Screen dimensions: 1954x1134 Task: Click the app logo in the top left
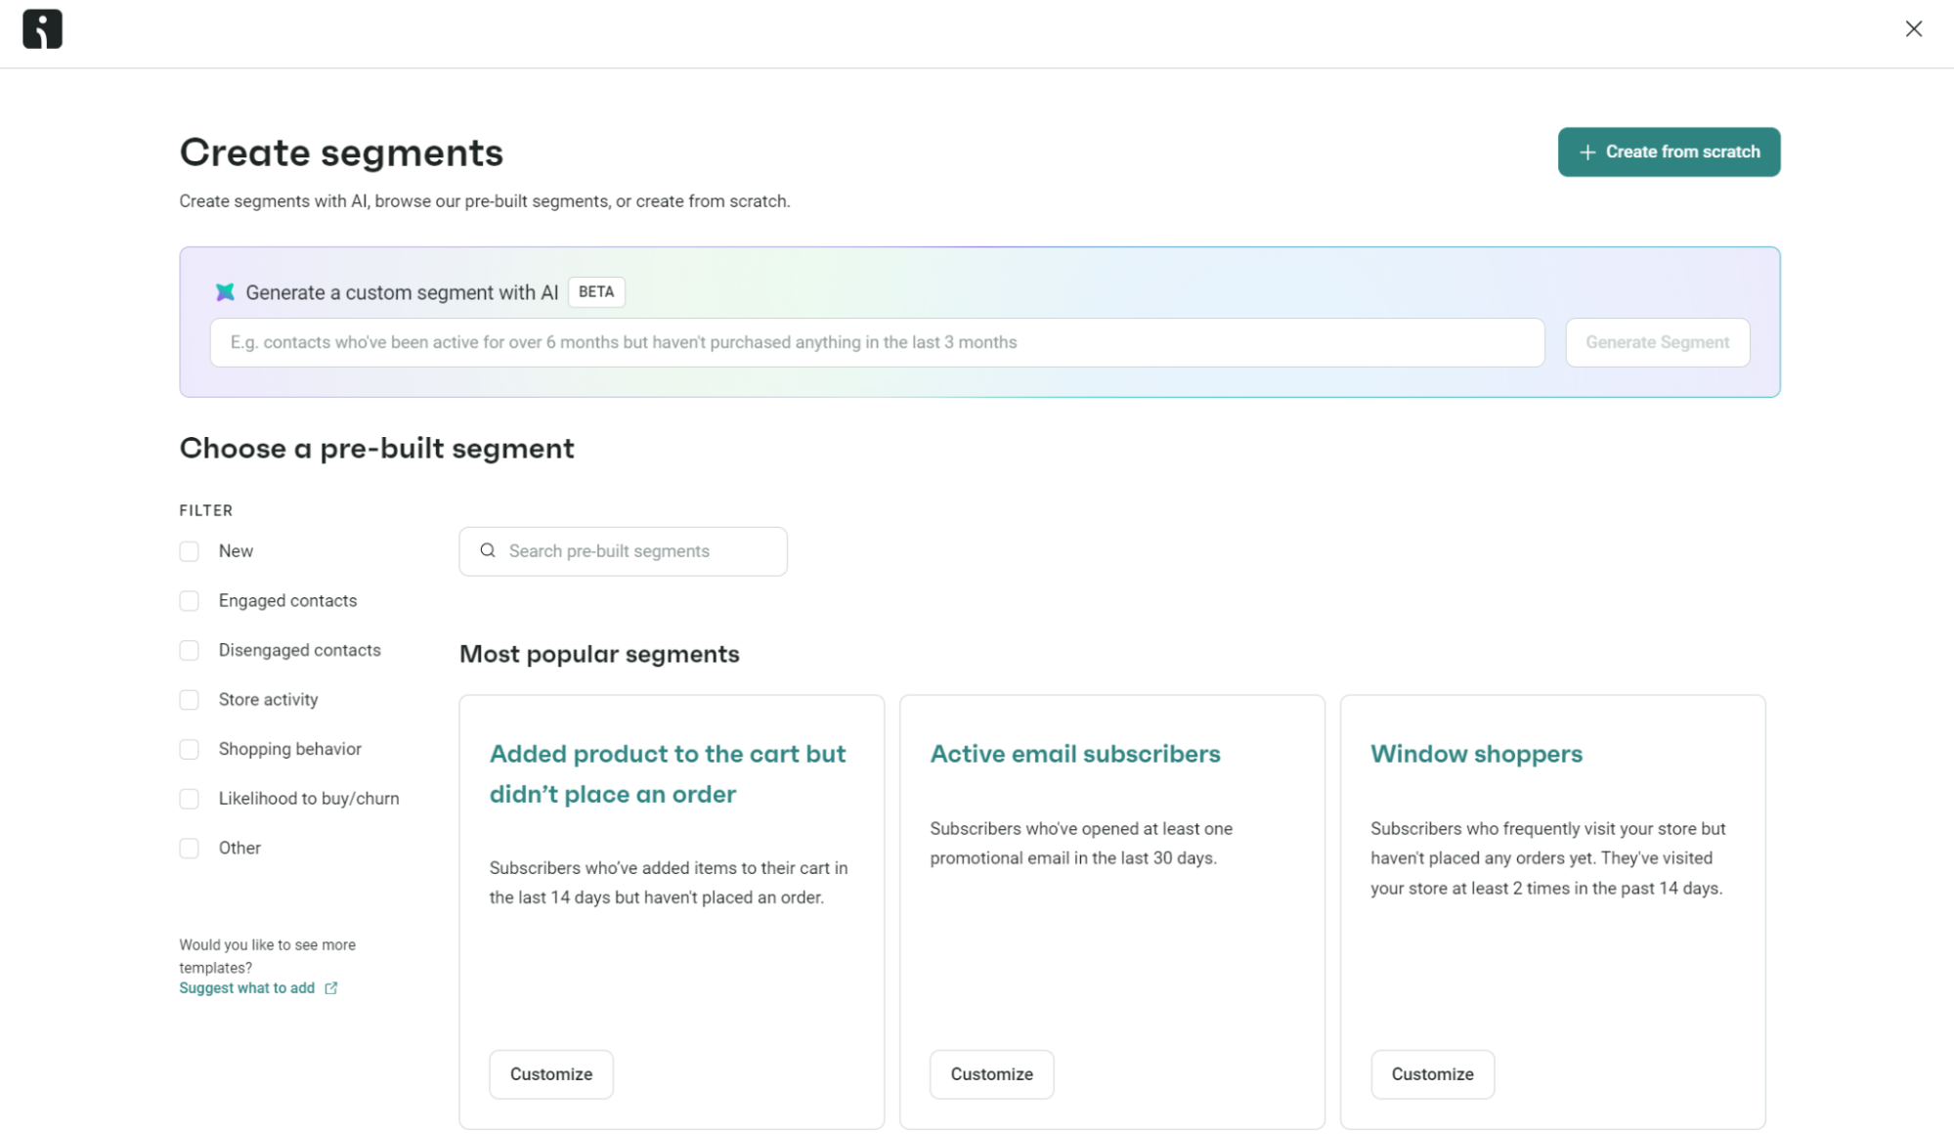[x=41, y=28]
